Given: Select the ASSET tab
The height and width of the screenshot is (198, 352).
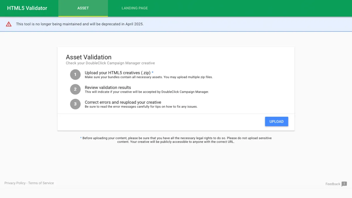Looking at the screenshot, I should pos(83,8).
